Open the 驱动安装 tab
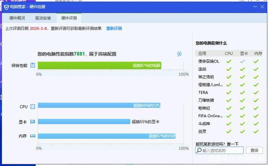The width and height of the screenshot is (269, 166). [43, 18]
